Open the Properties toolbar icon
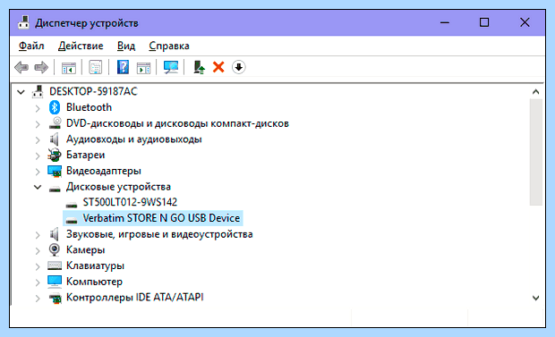 [96, 67]
